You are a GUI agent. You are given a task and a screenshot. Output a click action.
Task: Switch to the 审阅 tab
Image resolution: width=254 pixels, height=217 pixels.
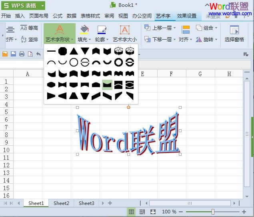(x=109, y=16)
